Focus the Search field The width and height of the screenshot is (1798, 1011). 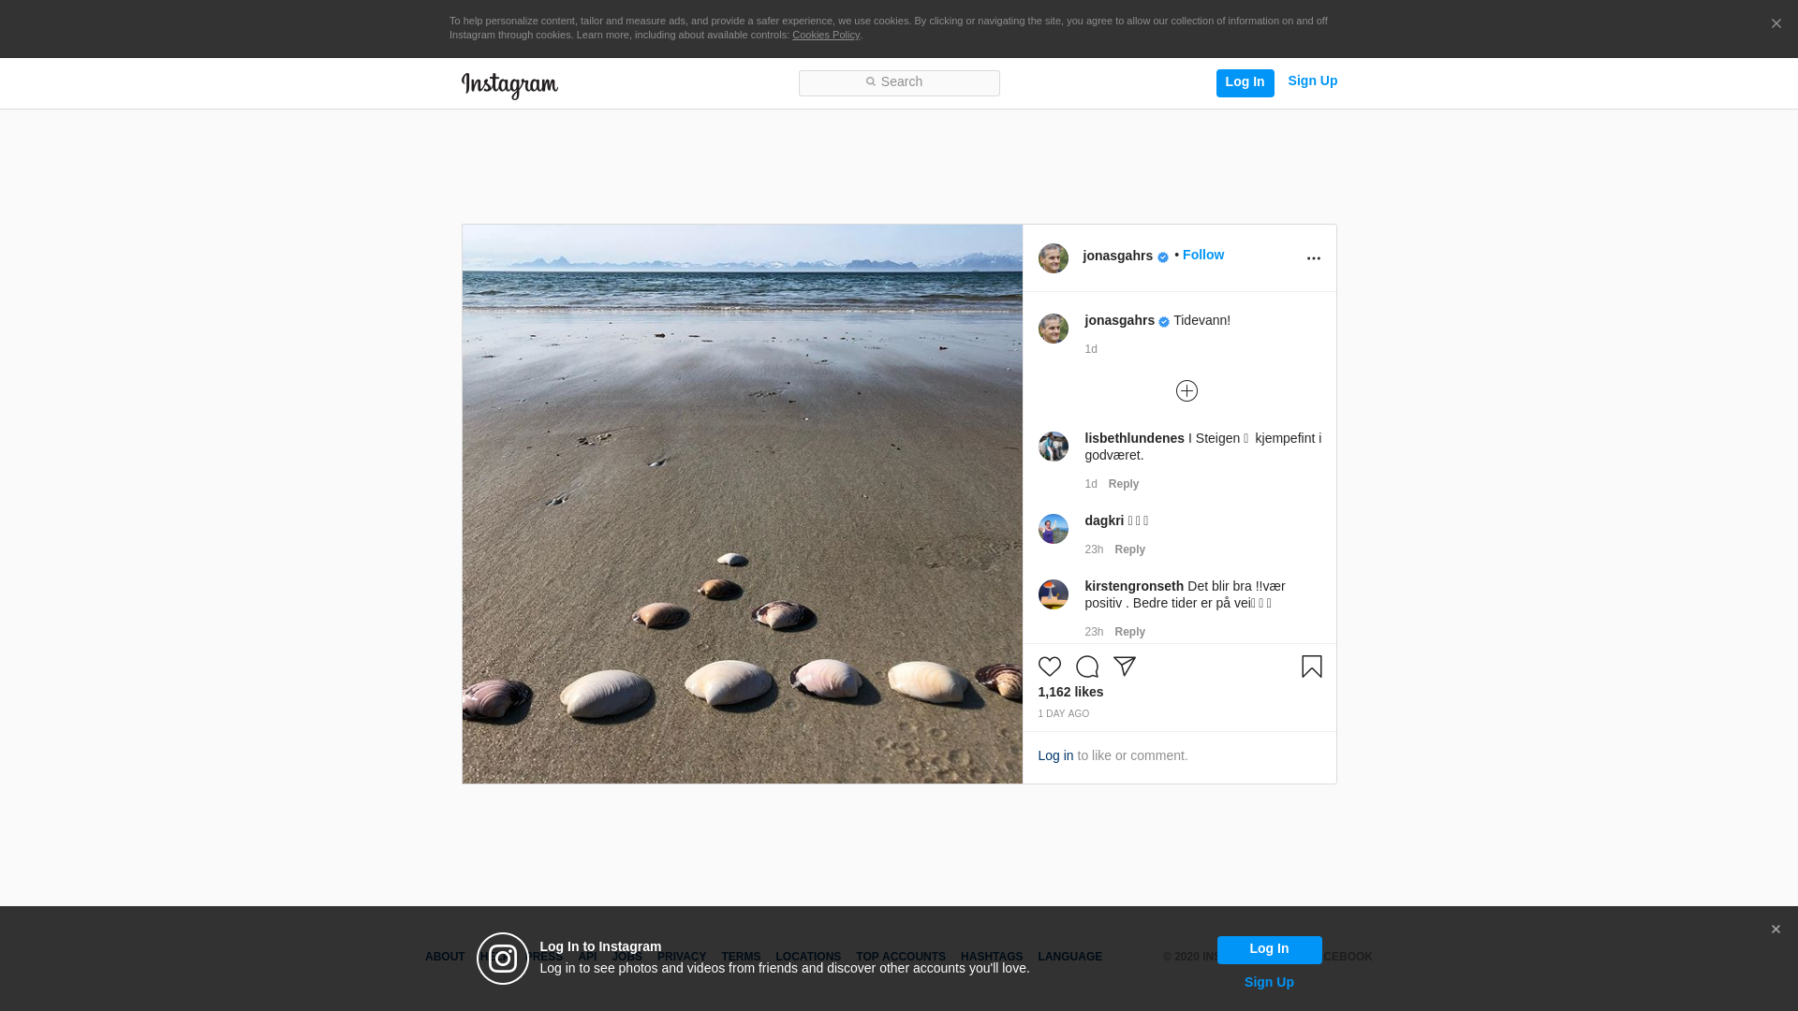[x=899, y=83]
